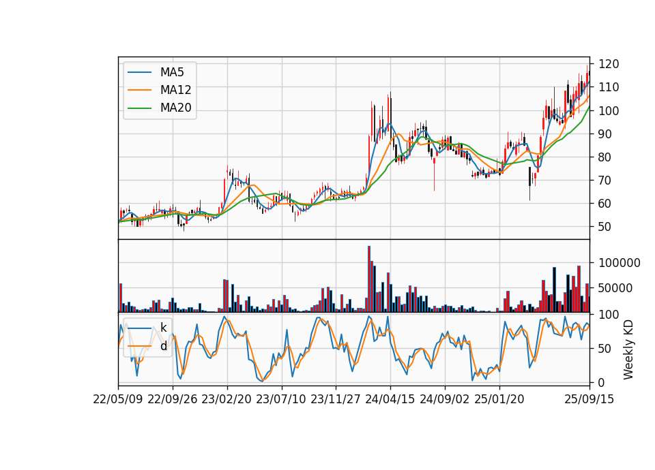655x470 pixels.
Task: Click the d legend label in KD panel
Action: pos(163,346)
